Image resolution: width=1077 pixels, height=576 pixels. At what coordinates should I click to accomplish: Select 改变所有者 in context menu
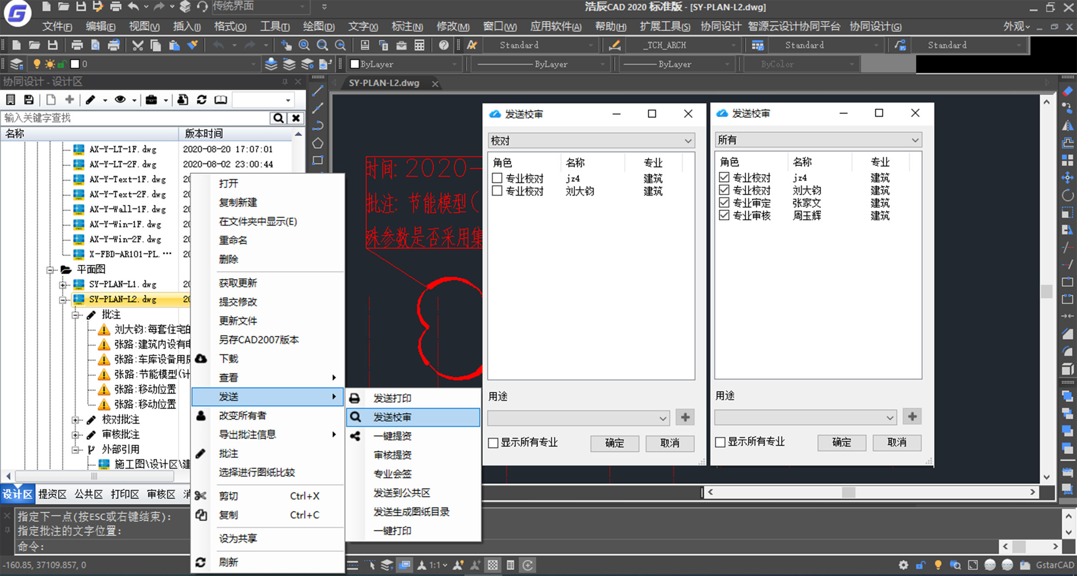tap(242, 415)
